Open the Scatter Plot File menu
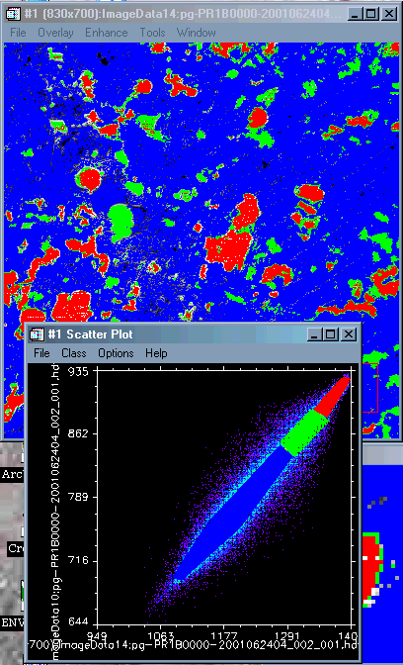Screen dimensions: 403x665 click(x=41, y=353)
